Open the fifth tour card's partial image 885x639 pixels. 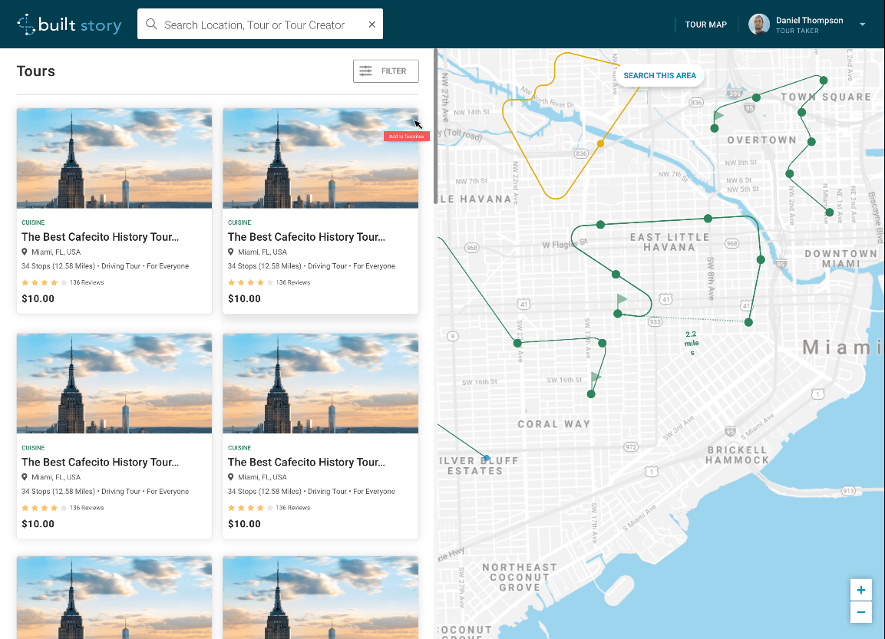(x=114, y=598)
